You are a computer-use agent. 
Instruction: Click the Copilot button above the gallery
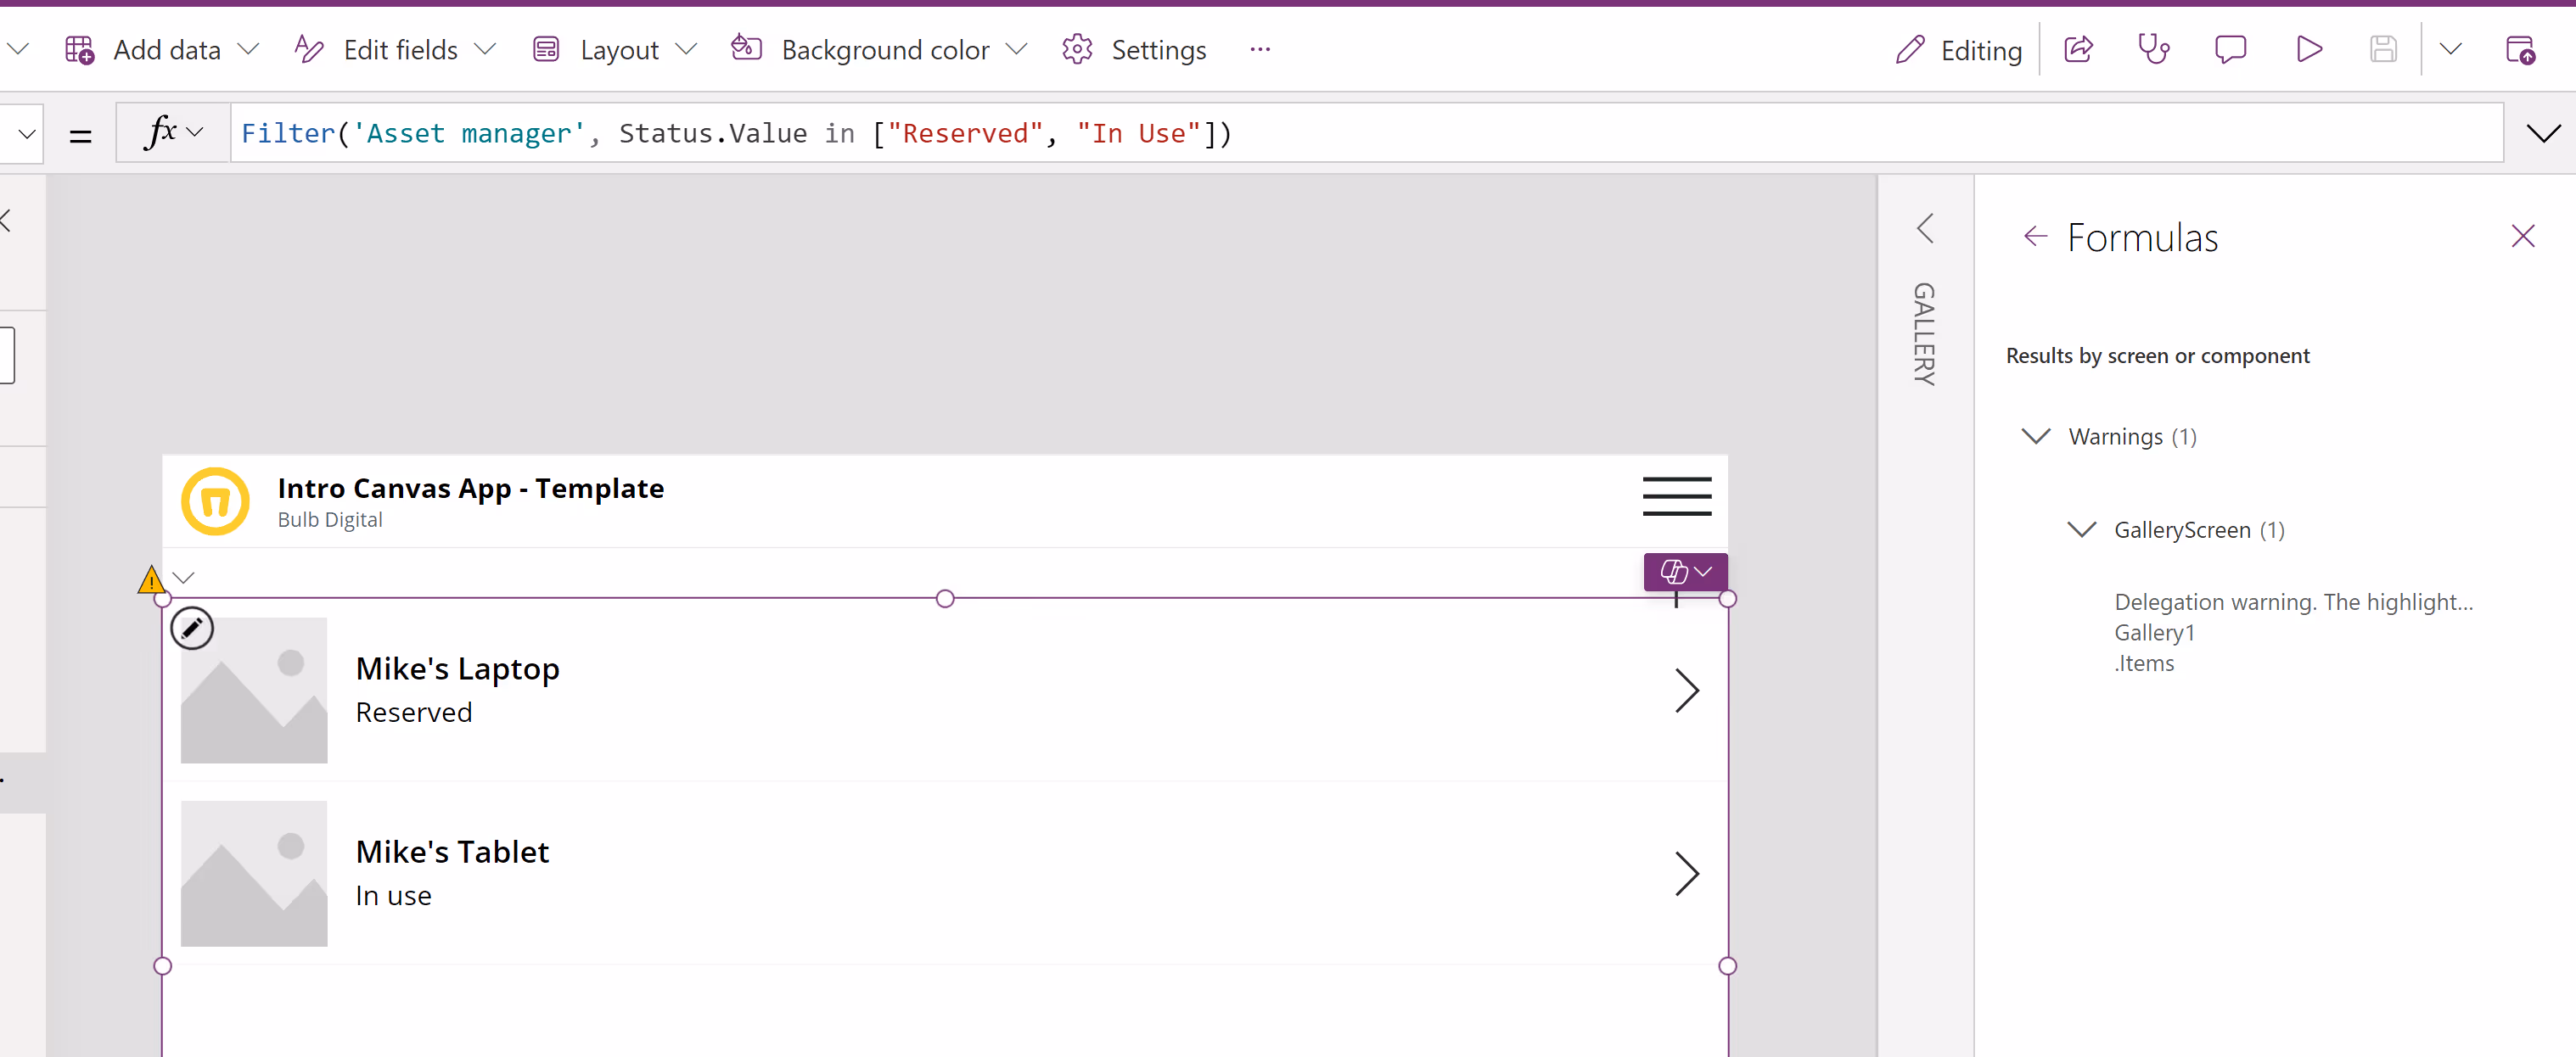(x=1685, y=572)
